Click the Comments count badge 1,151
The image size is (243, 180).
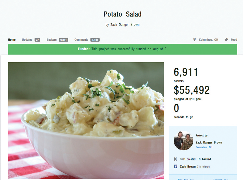tap(95, 40)
